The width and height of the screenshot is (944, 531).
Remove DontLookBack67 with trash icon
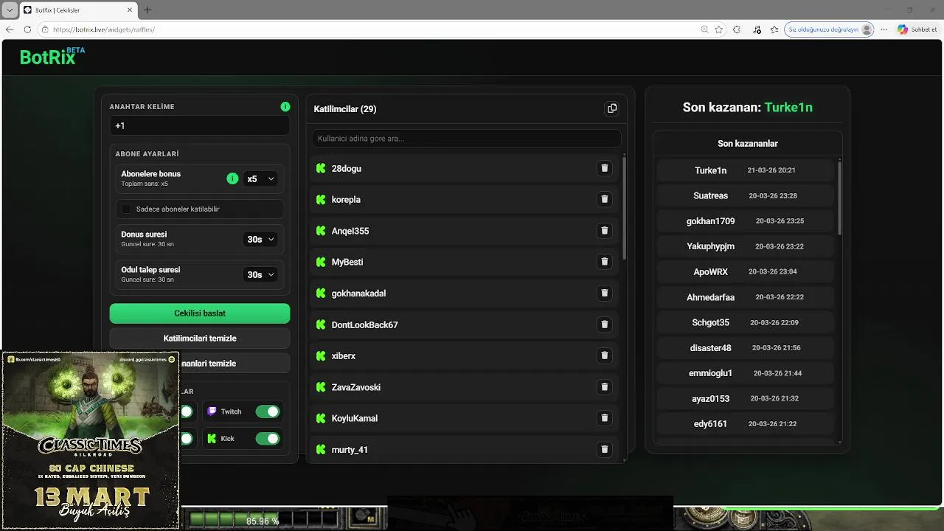[x=604, y=324]
